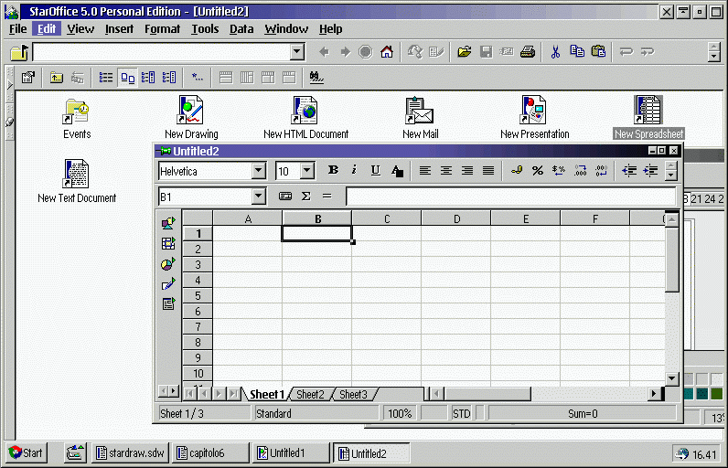Switch to the Sheet2 tab
Image resolution: width=728 pixels, height=468 pixels.
click(x=310, y=394)
